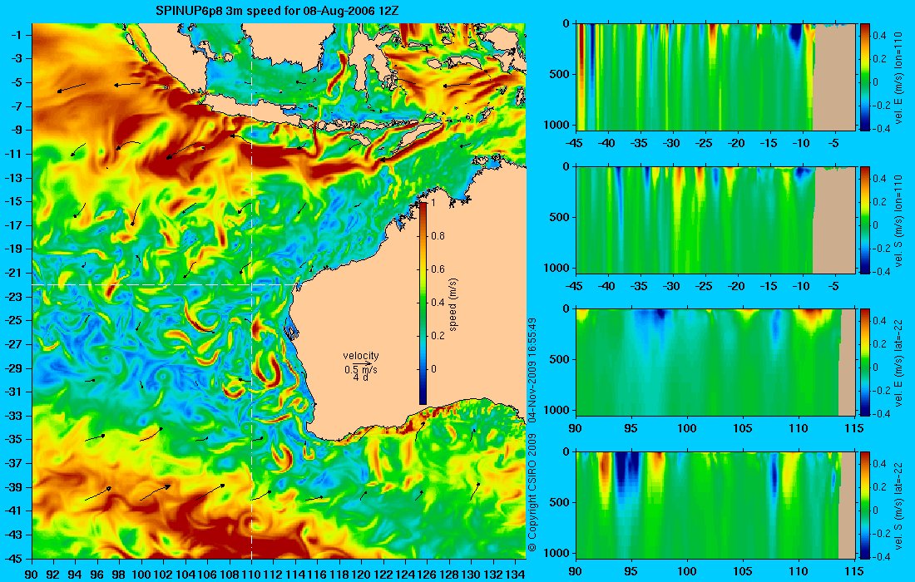915x582 pixels.
Task: Click the '115' tick under the bottom section plot
Action: [854, 572]
